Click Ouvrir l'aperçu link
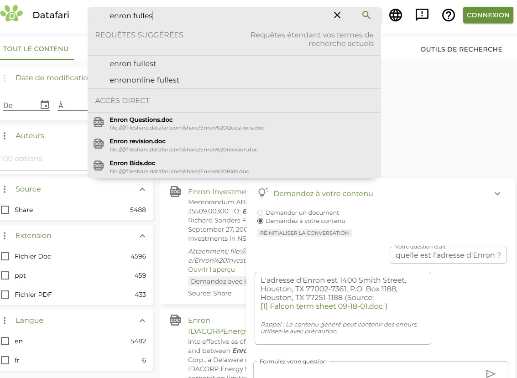The height and width of the screenshot is (378, 517). click(211, 269)
